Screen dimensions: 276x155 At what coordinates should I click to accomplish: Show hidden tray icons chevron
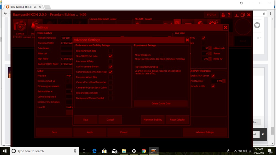[235, 151]
